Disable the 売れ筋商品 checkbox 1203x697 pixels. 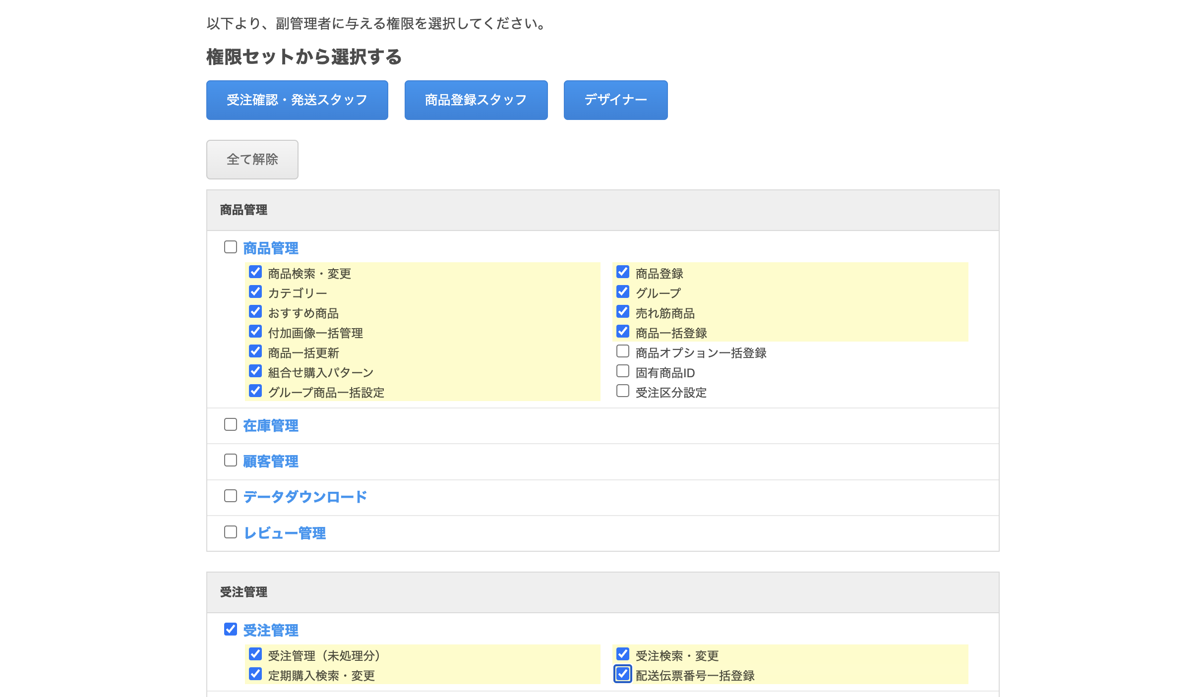pos(623,312)
